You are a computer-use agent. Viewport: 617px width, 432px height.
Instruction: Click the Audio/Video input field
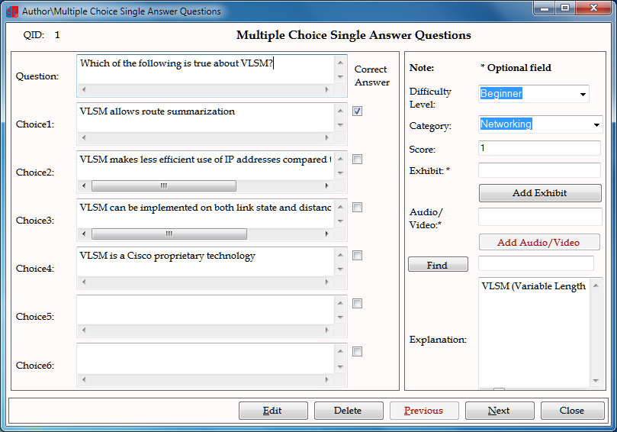(x=540, y=217)
